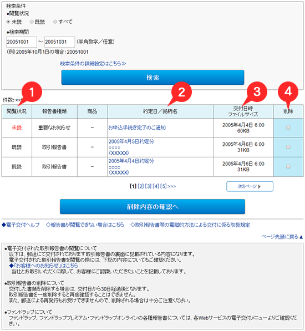Click the 約定日／銘柄名 column header
The width and height of the screenshot is (305, 331).
[160, 111]
